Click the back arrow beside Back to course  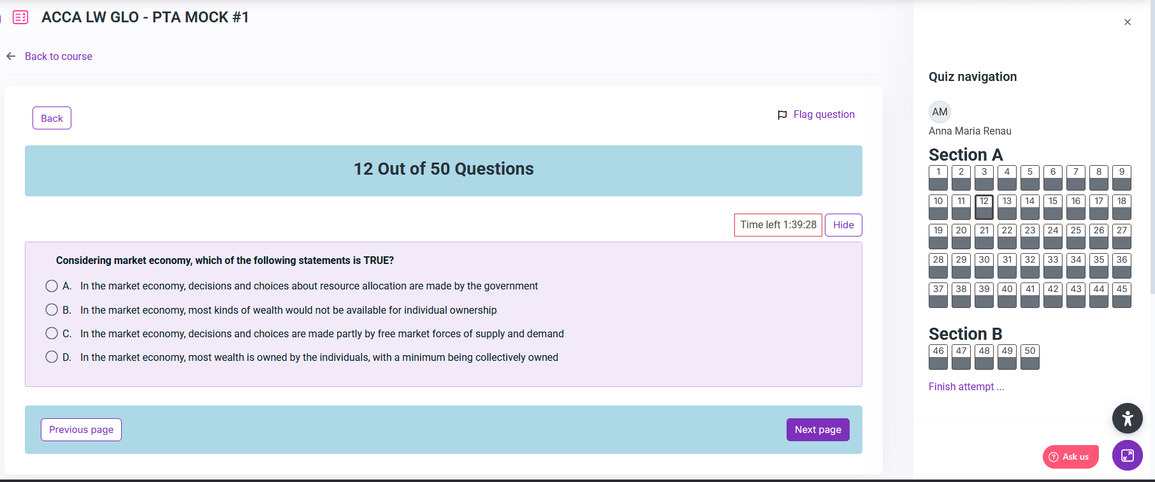(11, 56)
